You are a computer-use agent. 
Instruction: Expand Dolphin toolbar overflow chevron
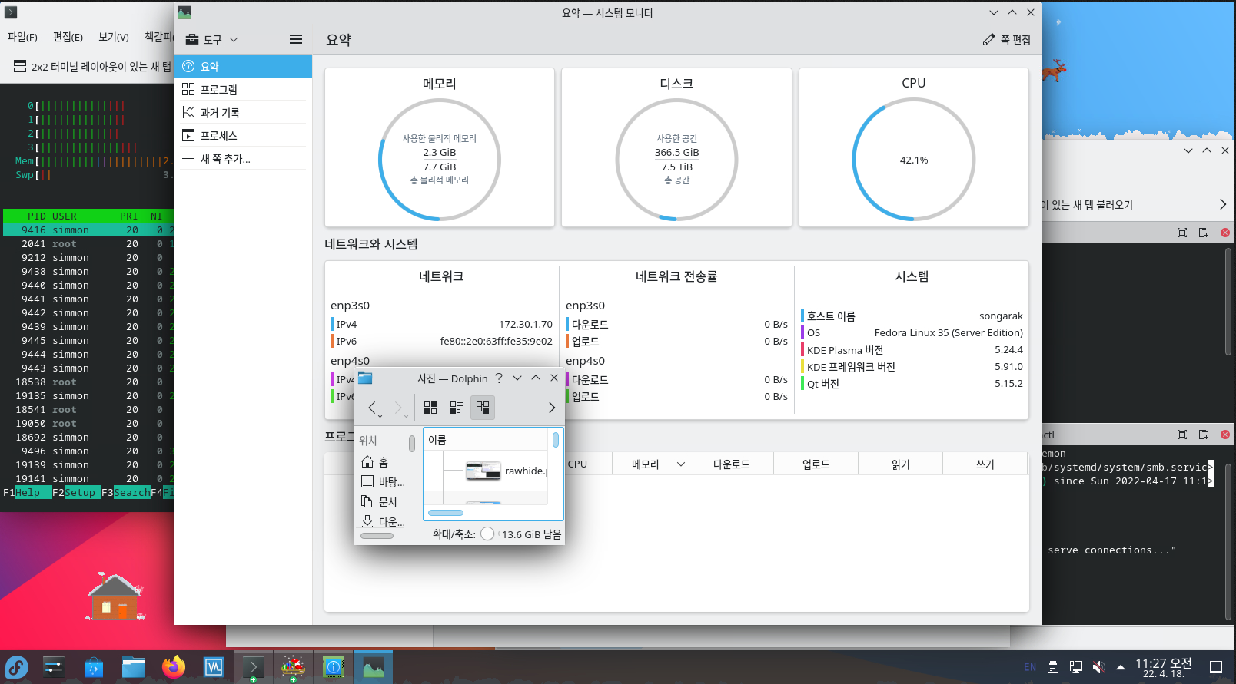pyautogui.click(x=551, y=408)
